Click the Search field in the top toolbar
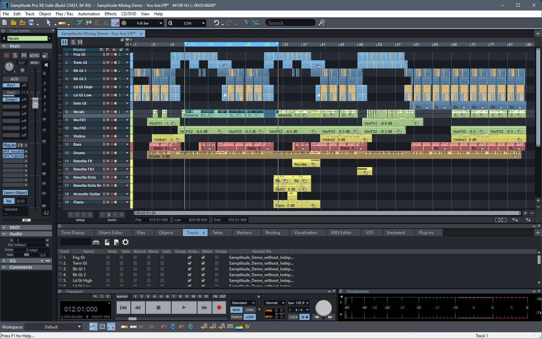 [x=291, y=23]
